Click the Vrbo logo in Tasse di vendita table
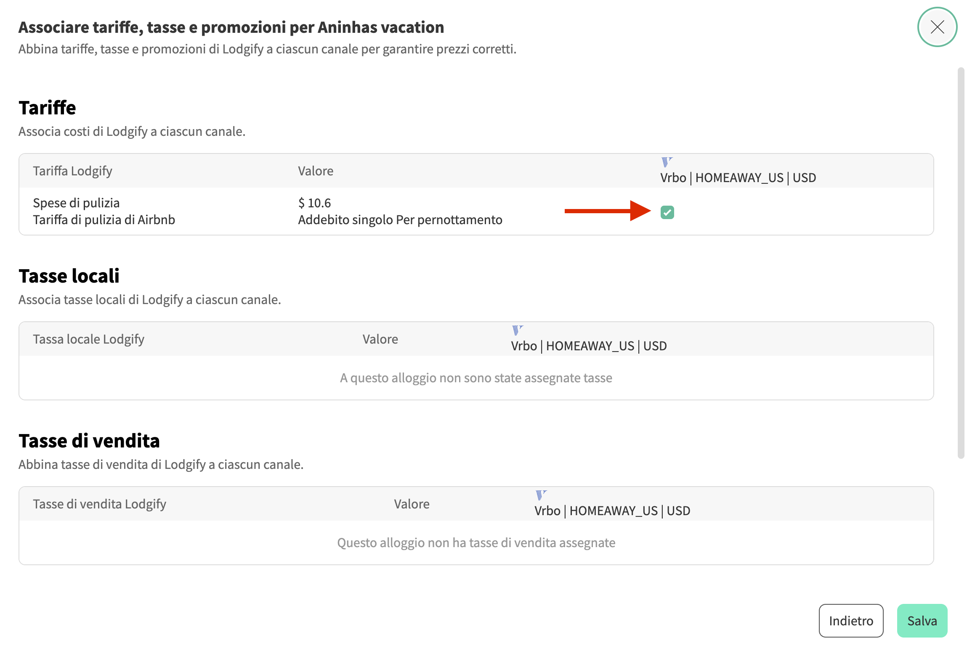The width and height of the screenshot is (967, 651). [540, 495]
